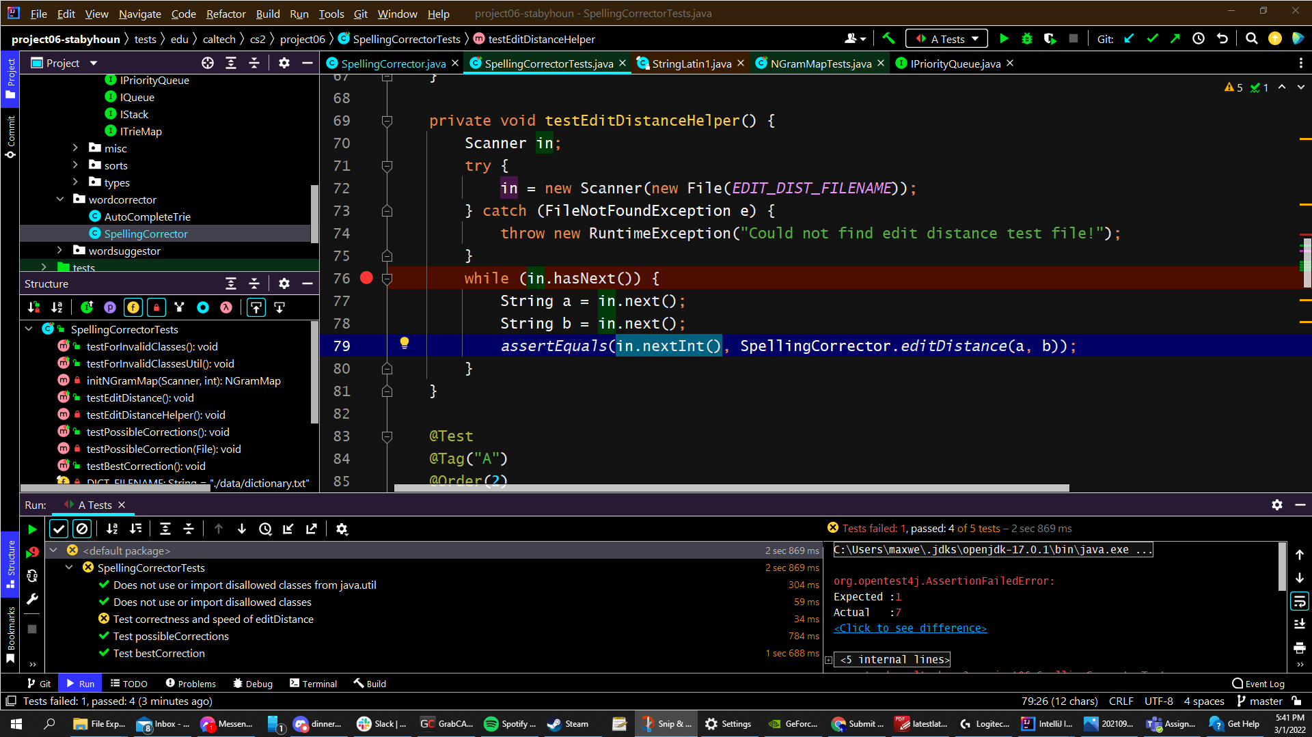Toggle the Show Passed tests checkmark
The image size is (1312, 737).
click(59, 529)
